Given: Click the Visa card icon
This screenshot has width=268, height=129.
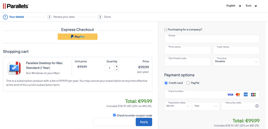Looking at the screenshot, I should (230, 95).
